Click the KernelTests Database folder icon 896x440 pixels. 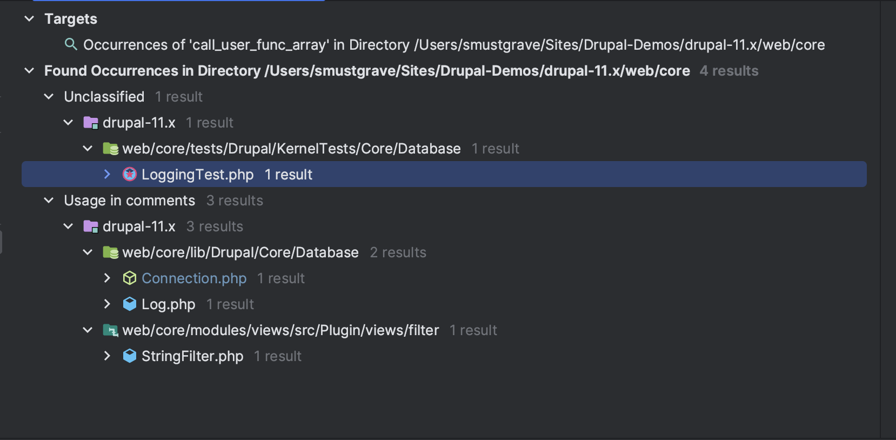pos(110,149)
